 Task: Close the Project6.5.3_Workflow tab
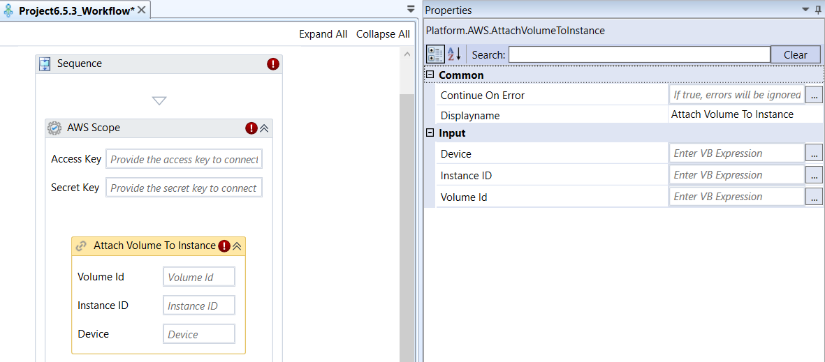pyautogui.click(x=142, y=10)
